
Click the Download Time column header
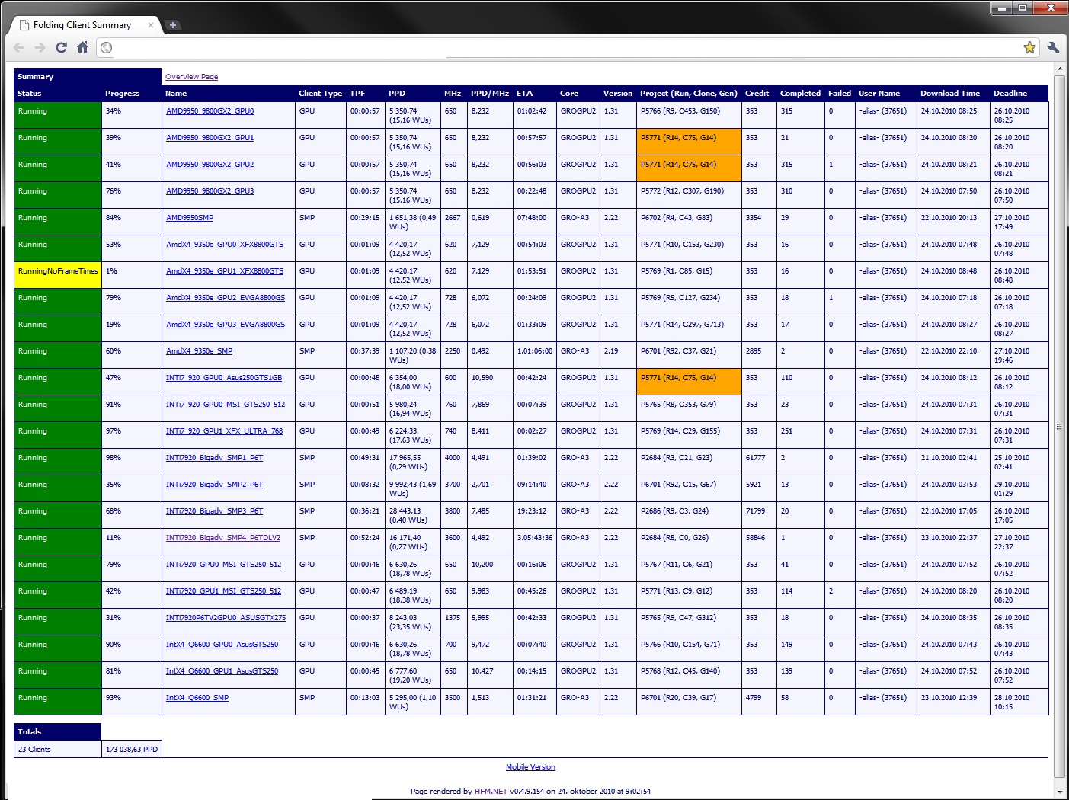pos(950,94)
